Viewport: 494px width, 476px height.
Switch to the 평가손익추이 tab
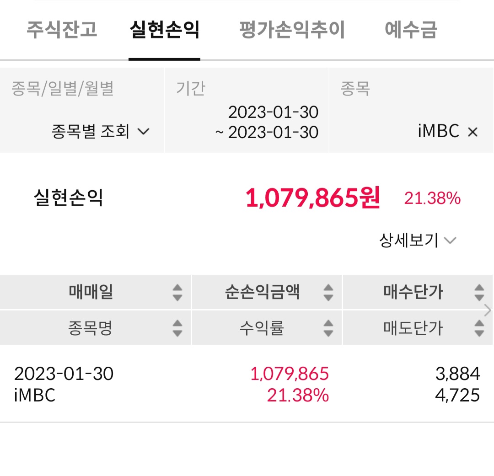(292, 30)
